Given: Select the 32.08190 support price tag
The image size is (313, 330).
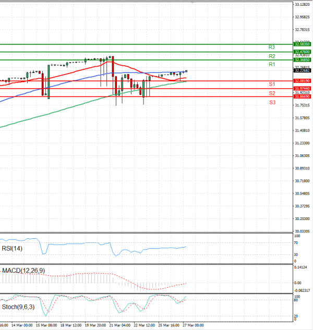Looking at the screenshot, I should pos(302,81).
